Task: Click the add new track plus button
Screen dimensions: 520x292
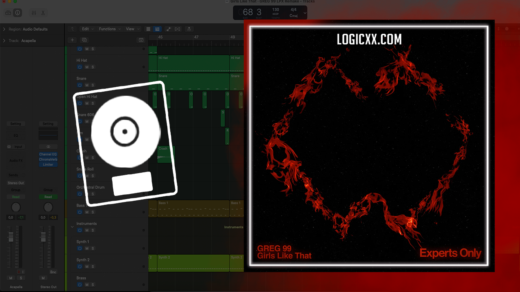Action: [x=72, y=40]
